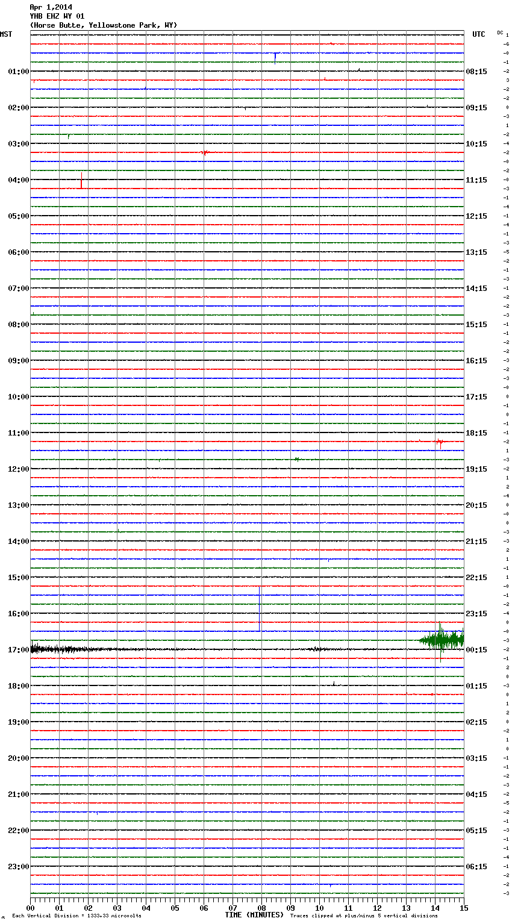The height and width of the screenshot is (924, 512).
Task: Click 'Traces clipped at plus/minus 5 vertical divisions'
Action: tap(364, 916)
